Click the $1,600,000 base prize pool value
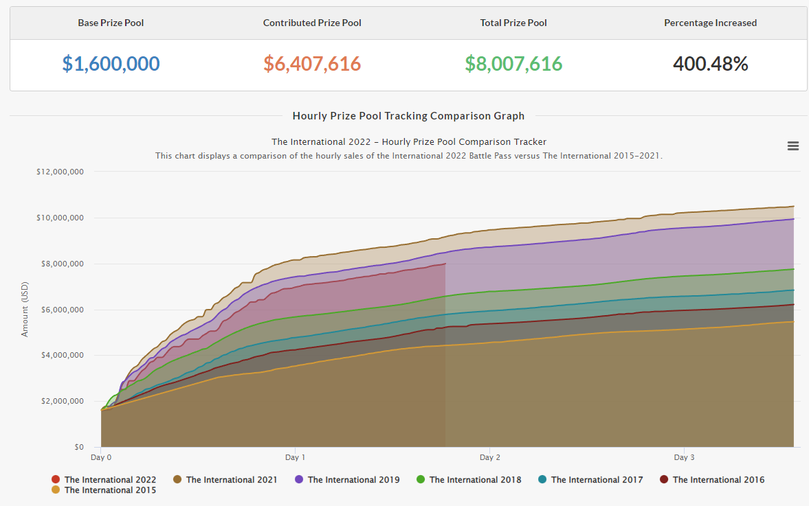Image resolution: width=809 pixels, height=506 pixels. click(111, 64)
